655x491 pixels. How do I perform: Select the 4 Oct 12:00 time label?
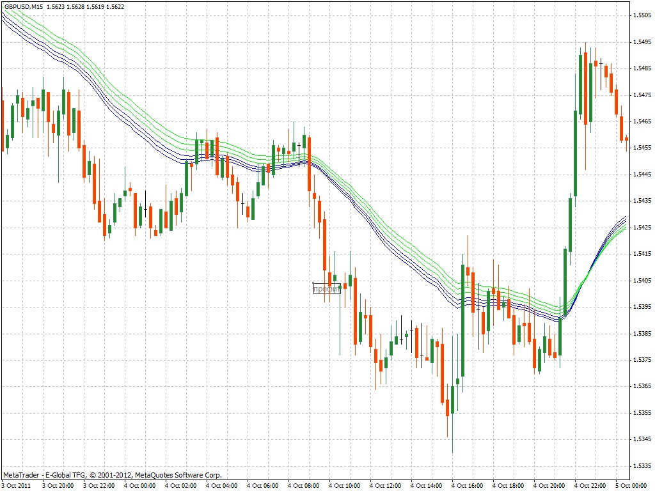386,486
